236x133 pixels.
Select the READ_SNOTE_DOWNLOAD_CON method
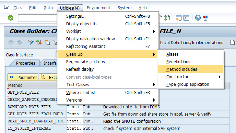coord(37,121)
